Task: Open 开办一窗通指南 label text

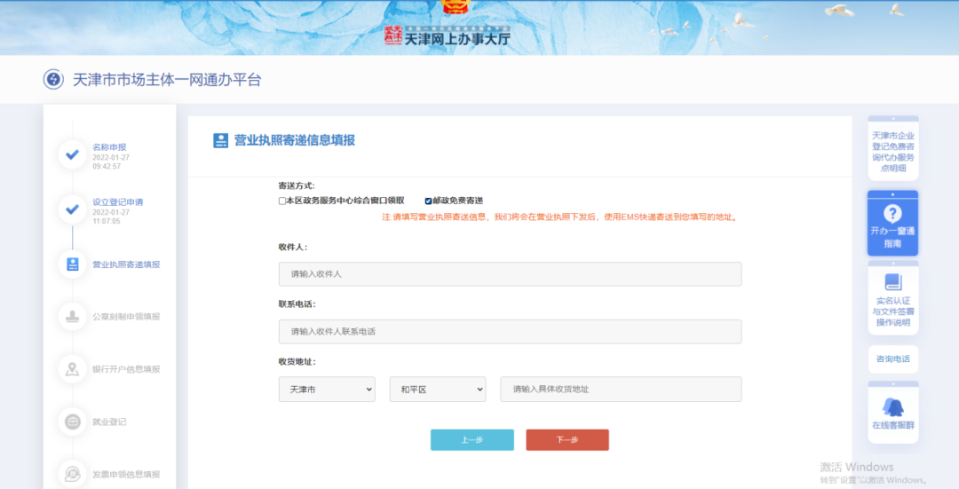Action: click(893, 237)
